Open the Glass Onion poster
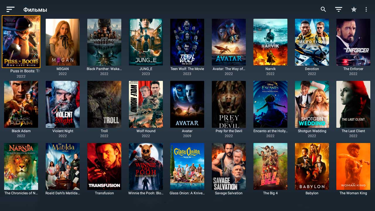Viewport: 375px width, 211px height. pos(187,166)
